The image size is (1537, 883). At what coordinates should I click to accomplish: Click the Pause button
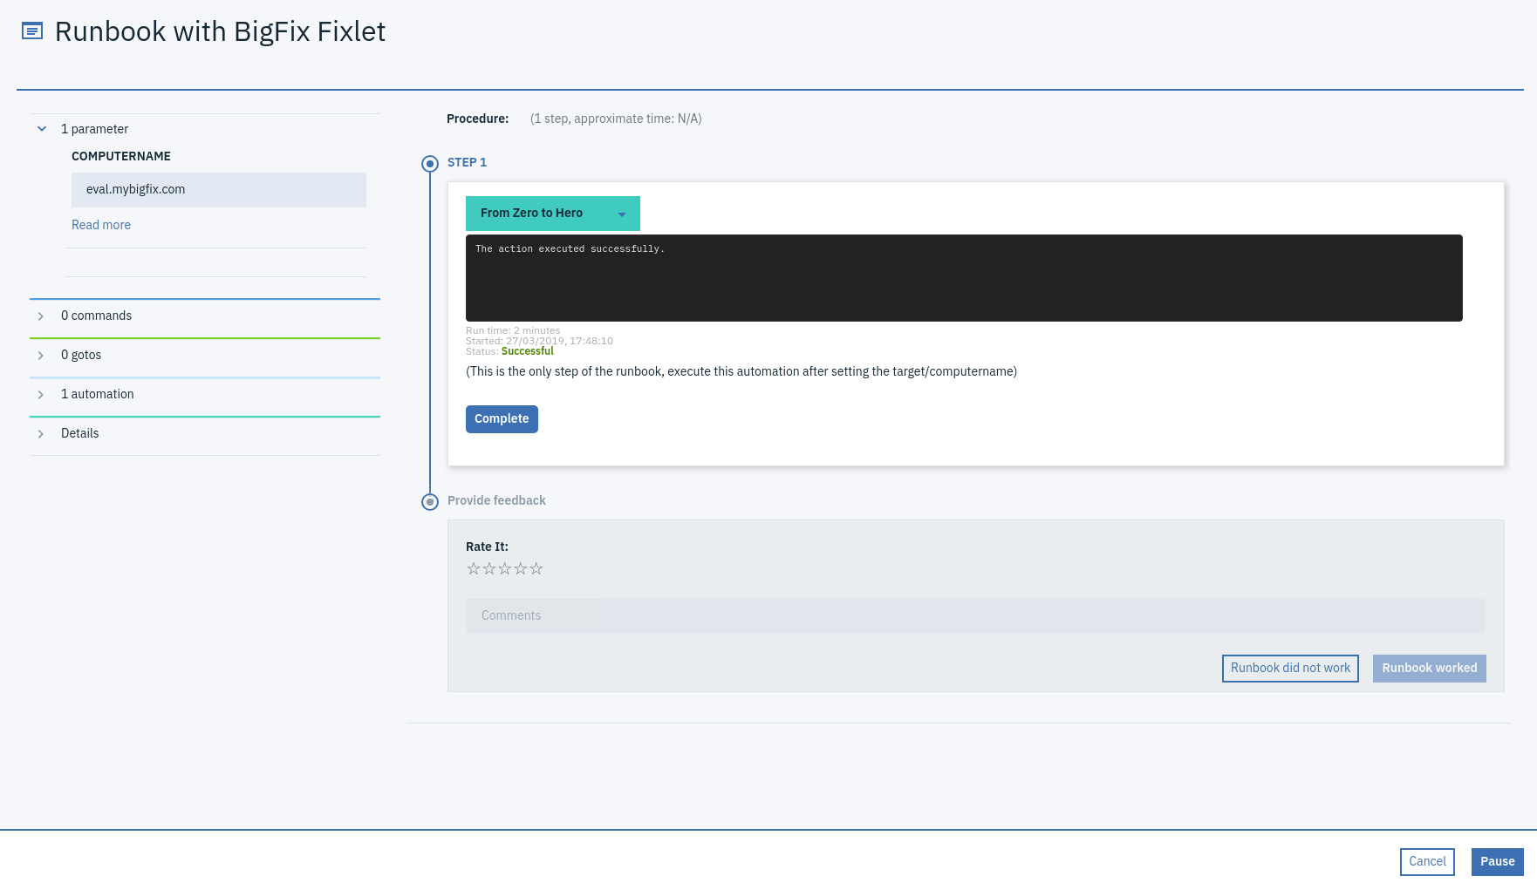tap(1497, 861)
